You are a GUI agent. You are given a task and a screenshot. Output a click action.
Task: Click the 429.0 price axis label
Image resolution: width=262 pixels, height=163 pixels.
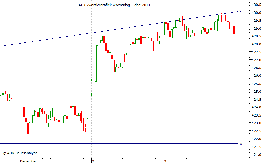pyautogui.click(x=256, y=28)
